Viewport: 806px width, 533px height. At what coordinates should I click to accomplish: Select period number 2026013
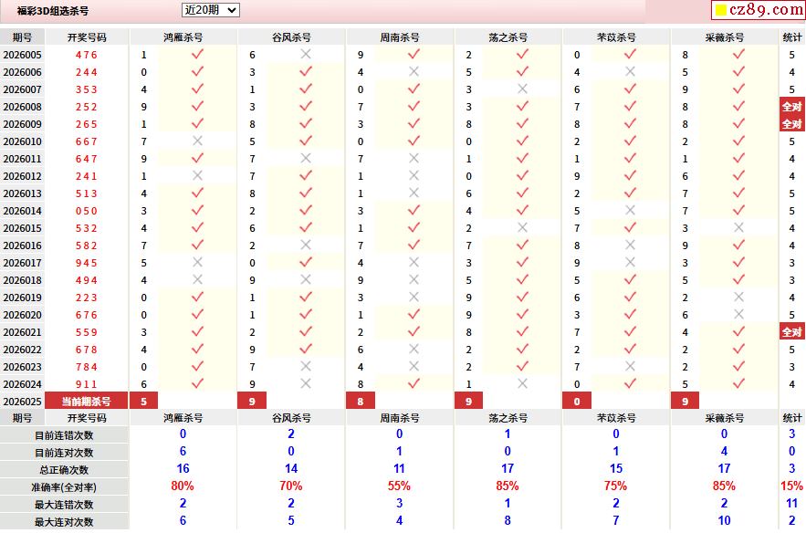point(22,193)
